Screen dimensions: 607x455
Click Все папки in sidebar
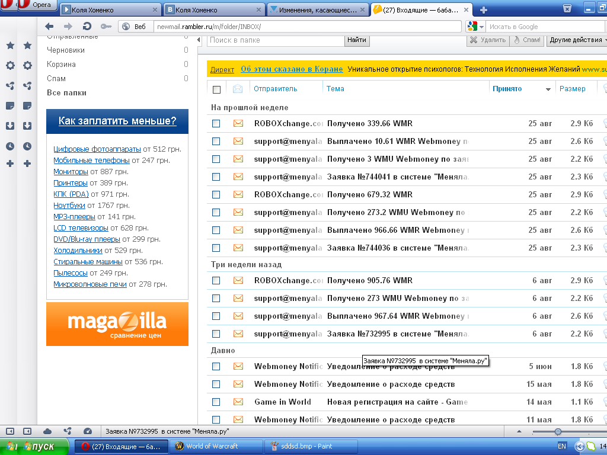[x=66, y=93]
